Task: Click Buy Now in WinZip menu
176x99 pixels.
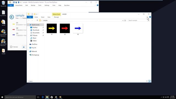Action: [67, 5]
